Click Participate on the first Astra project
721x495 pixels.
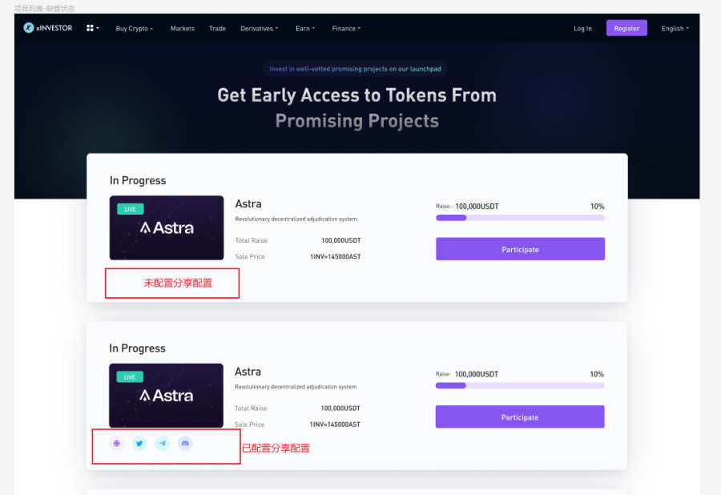(521, 249)
